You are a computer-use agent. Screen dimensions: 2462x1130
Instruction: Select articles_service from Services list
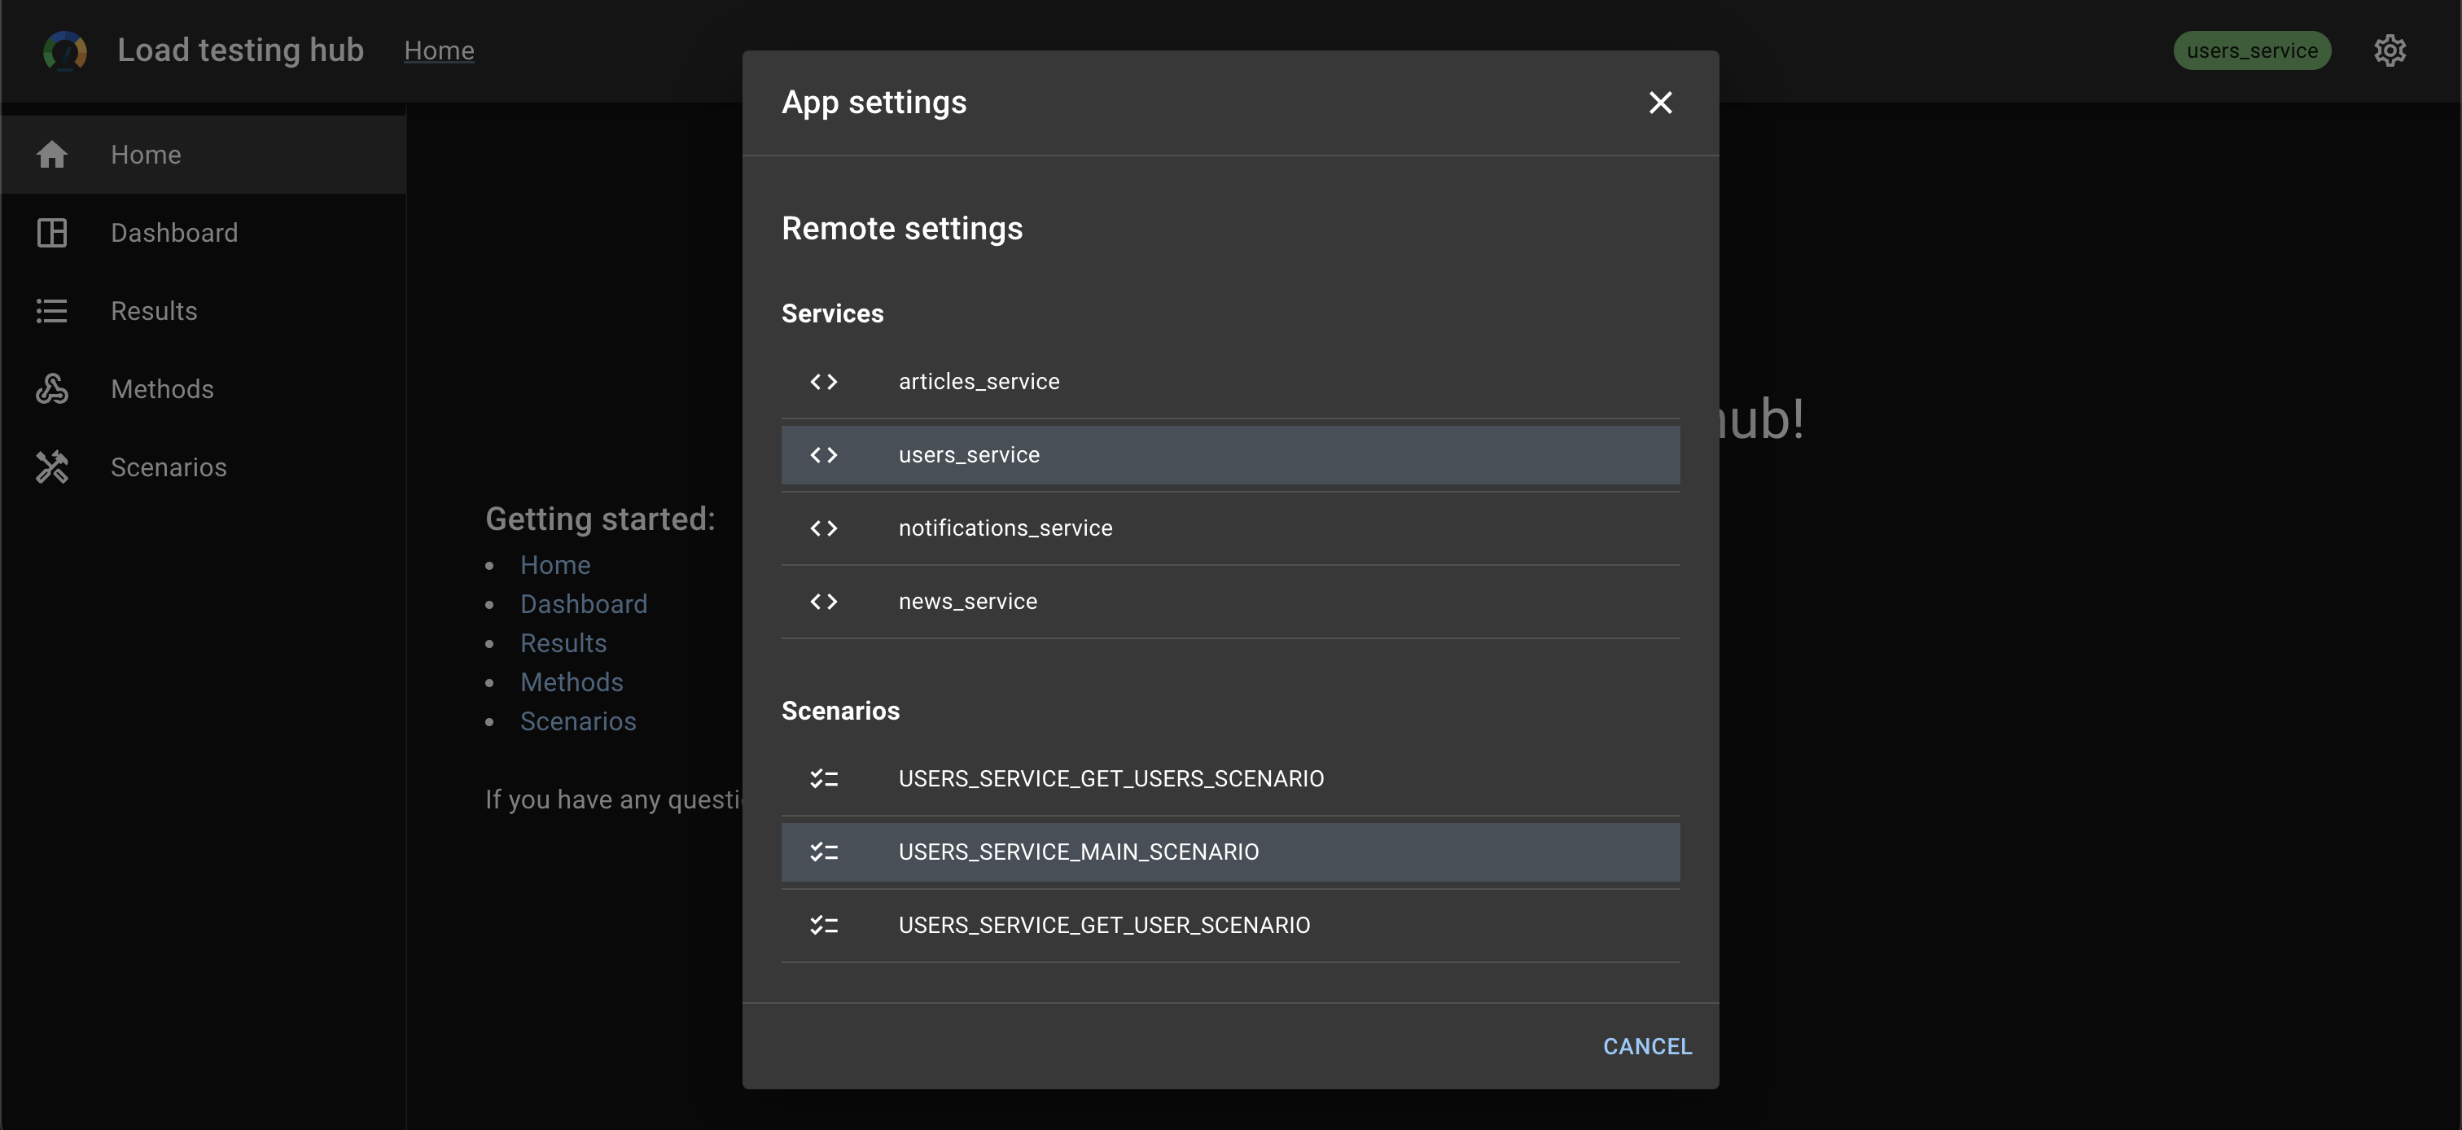click(x=1230, y=382)
